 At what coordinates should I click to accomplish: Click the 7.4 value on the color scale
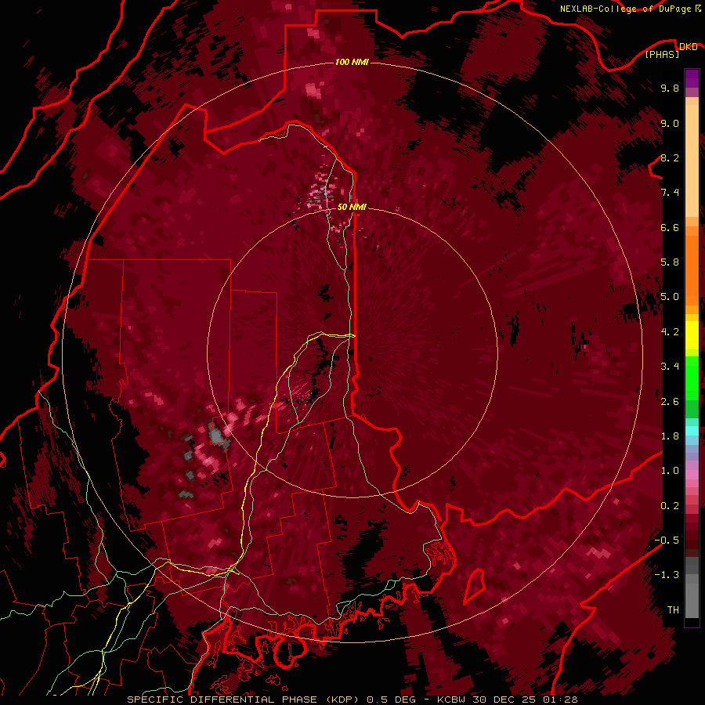tap(670, 193)
